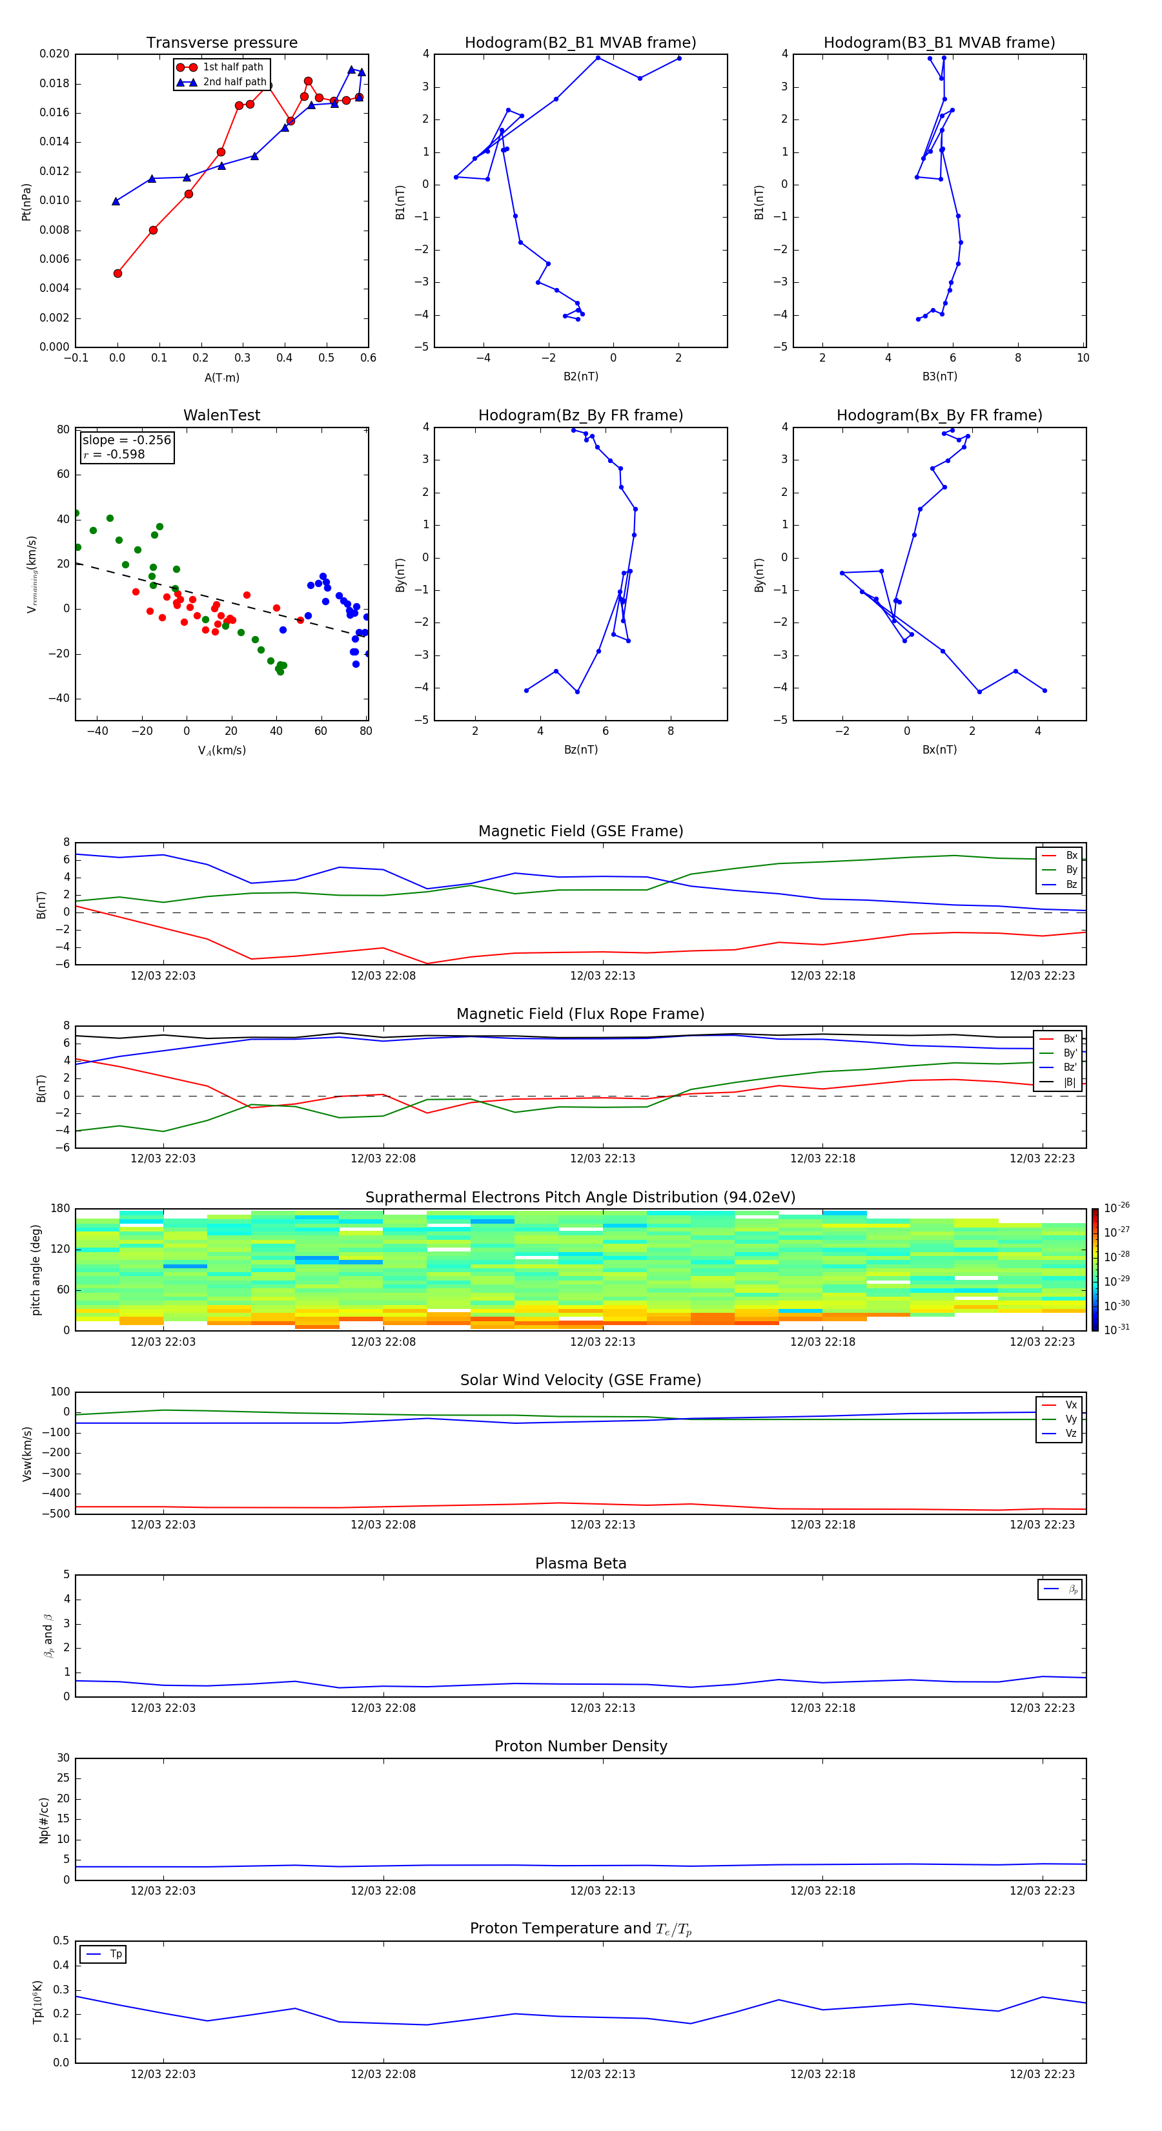The width and height of the screenshot is (1162, 2131).
Task: Click the beta_p legend in Plasma Beta panel
Action: point(1059,1589)
